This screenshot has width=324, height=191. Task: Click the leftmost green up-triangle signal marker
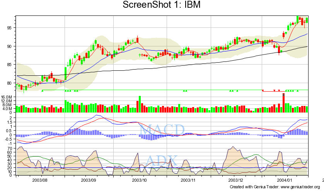(42, 91)
